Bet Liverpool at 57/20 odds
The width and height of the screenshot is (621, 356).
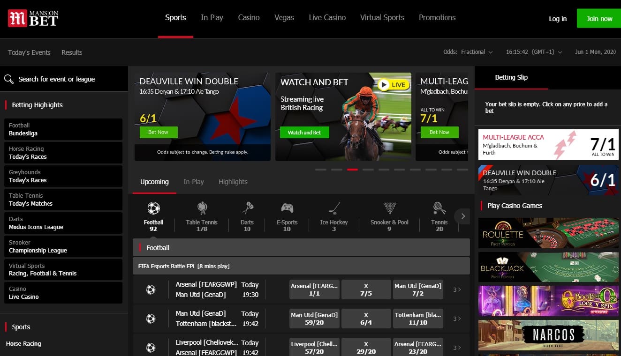point(314,348)
